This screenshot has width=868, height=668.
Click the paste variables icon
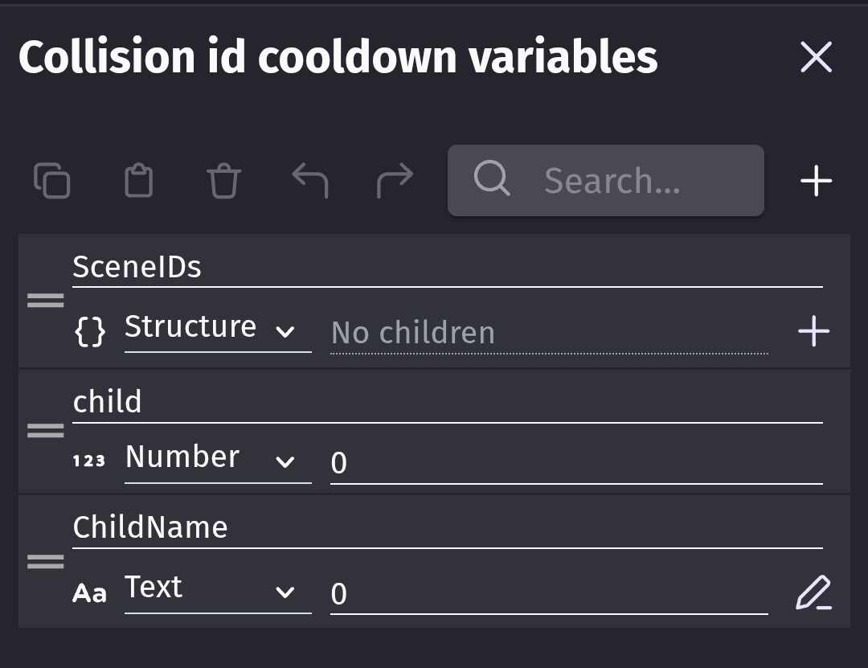[138, 180]
